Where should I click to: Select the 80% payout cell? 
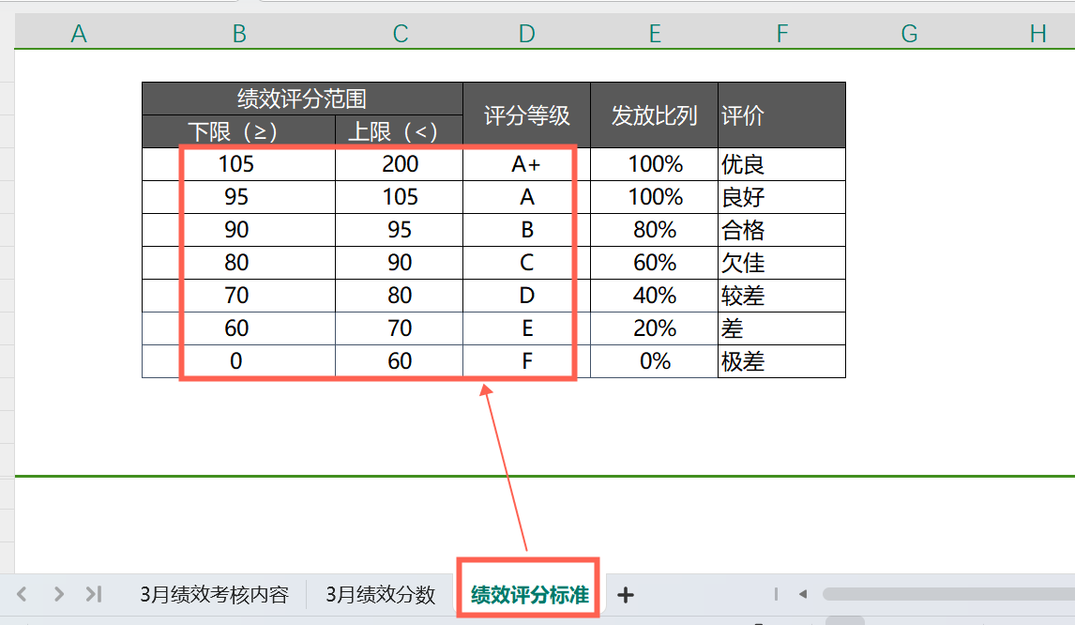(x=654, y=230)
